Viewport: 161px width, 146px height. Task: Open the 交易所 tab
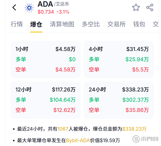coord(117,24)
